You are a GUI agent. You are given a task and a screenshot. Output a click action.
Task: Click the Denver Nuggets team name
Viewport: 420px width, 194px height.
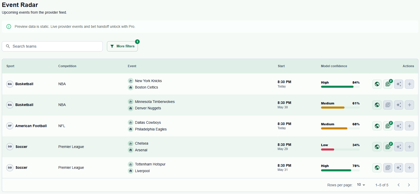148,108
